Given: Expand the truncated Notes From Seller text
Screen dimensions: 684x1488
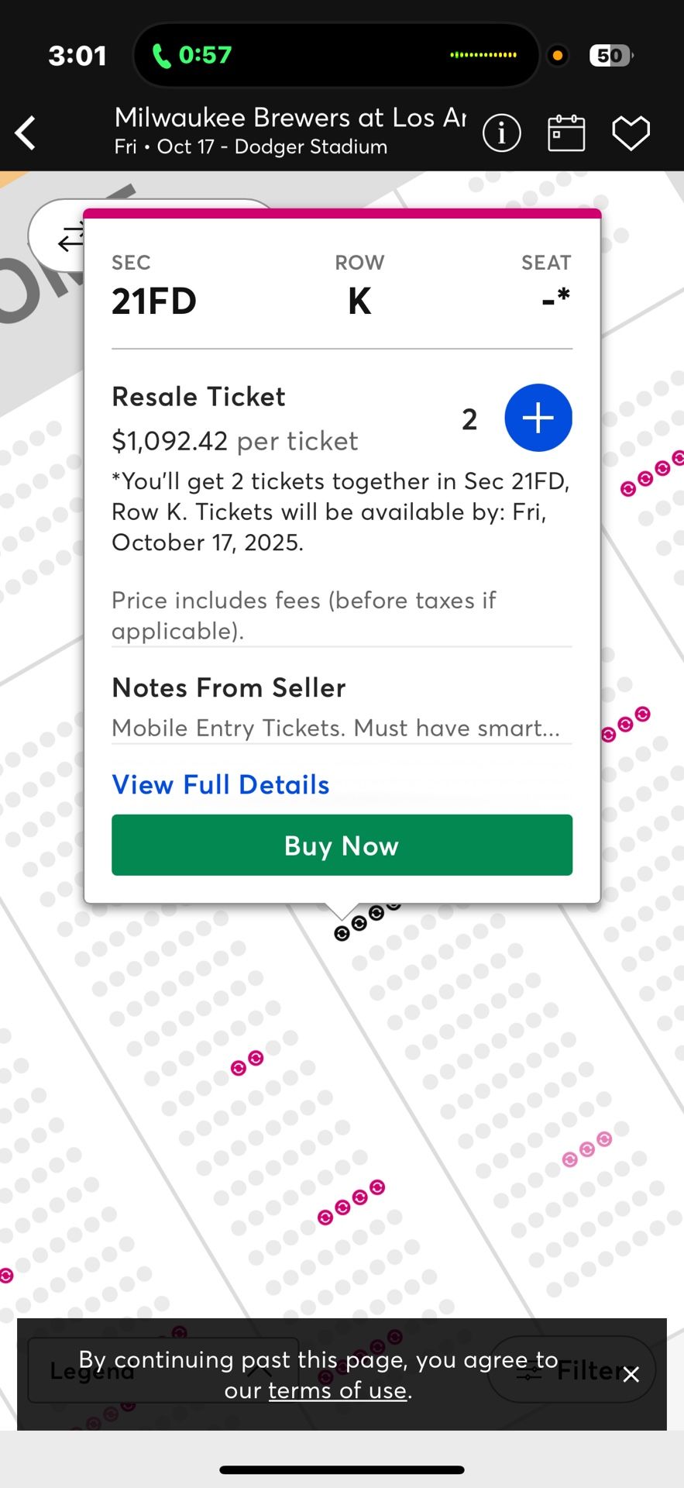Looking at the screenshot, I should point(335,728).
